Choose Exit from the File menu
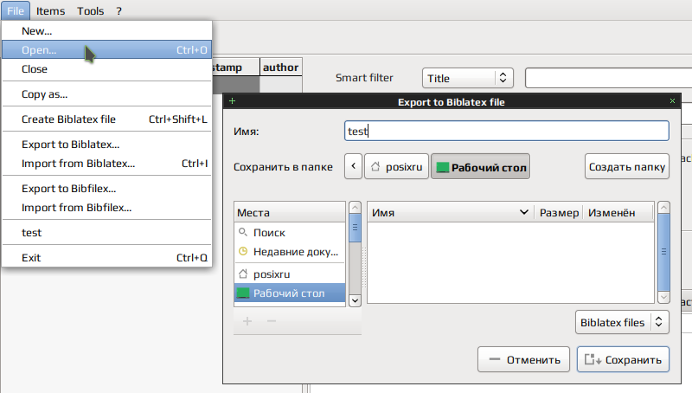The width and height of the screenshot is (692, 393). pos(106,258)
